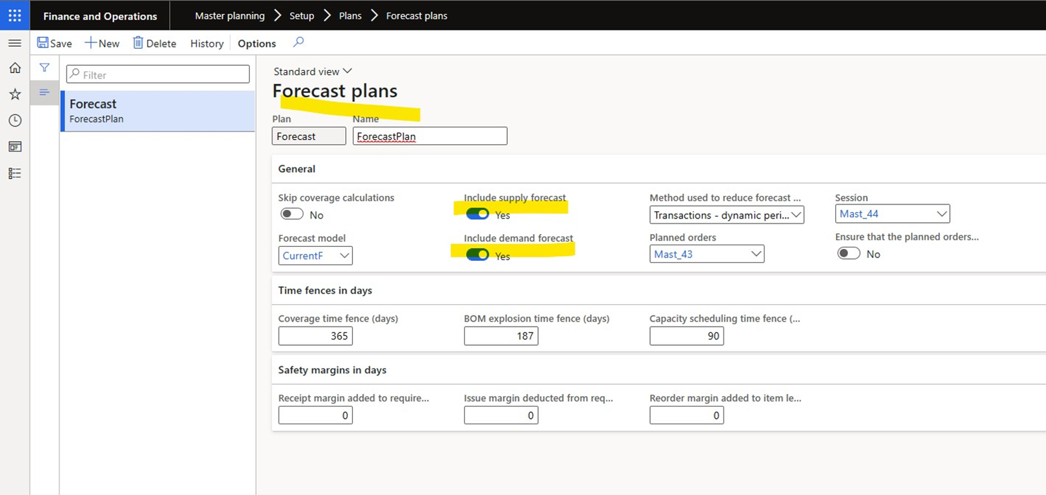
Task: Click Setup breadcrumb
Action: coord(301,16)
